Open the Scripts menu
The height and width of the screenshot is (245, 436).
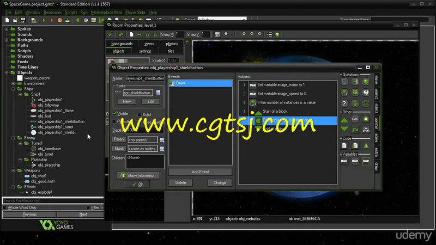pyautogui.click(x=71, y=12)
